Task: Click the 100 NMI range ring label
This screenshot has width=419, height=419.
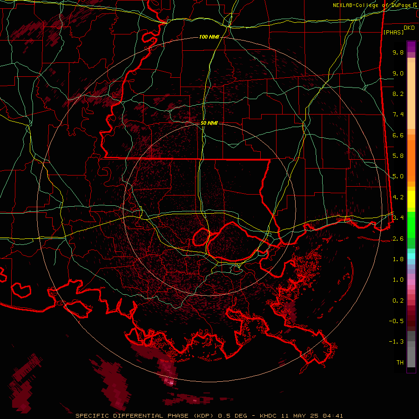Action: click(x=209, y=37)
